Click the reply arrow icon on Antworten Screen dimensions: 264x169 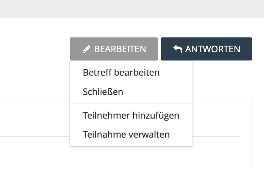(178, 49)
